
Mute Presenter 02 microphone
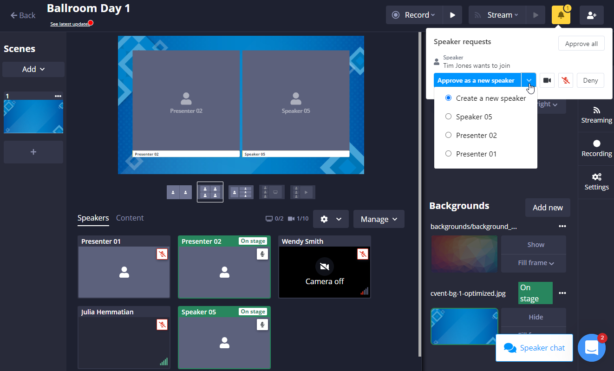pos(262,254)
